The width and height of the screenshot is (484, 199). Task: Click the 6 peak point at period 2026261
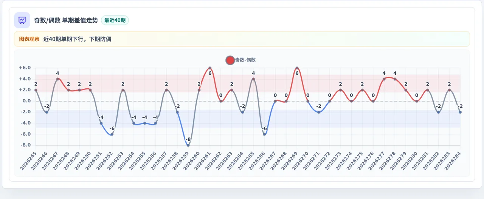[210, 68]
